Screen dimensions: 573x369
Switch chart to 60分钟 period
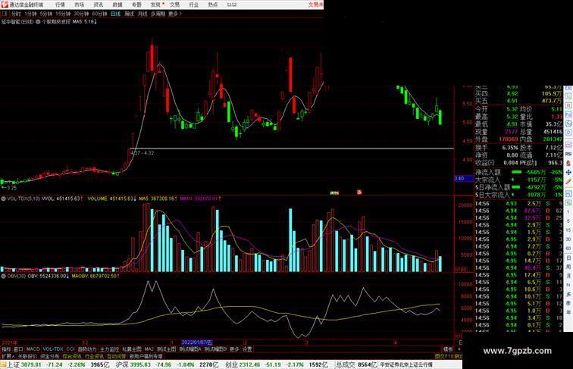point(99,14)
